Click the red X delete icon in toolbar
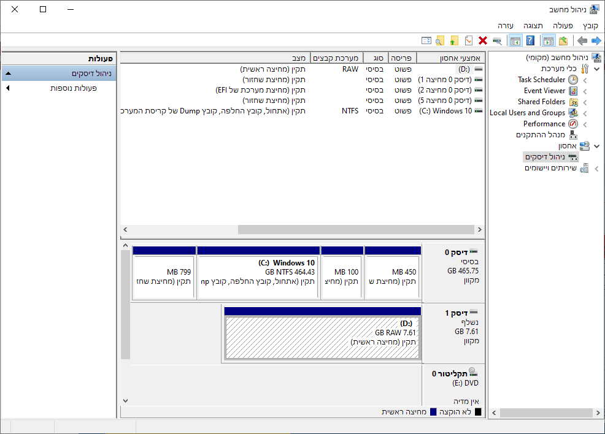 pyautogui.click(x=483, y=41)
